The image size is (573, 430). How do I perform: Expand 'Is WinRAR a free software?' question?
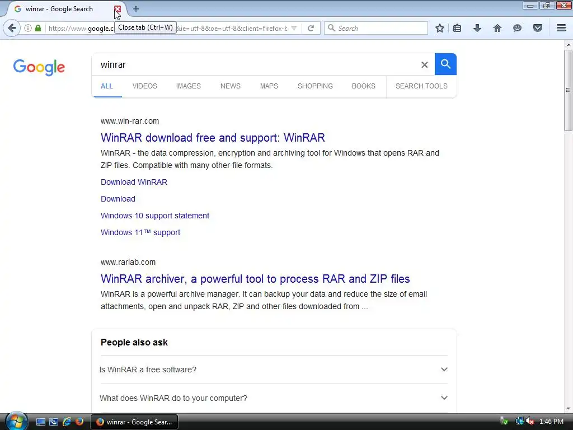pyautogui.click(x=274, y=370)
